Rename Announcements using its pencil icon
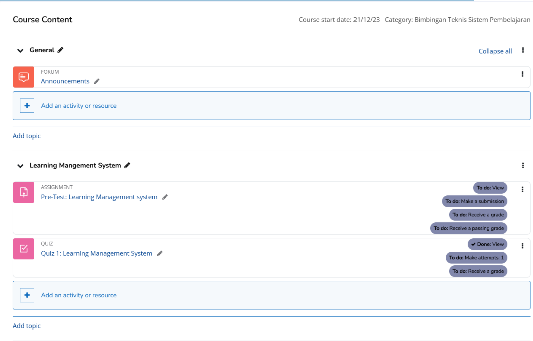 click(97, 81)
